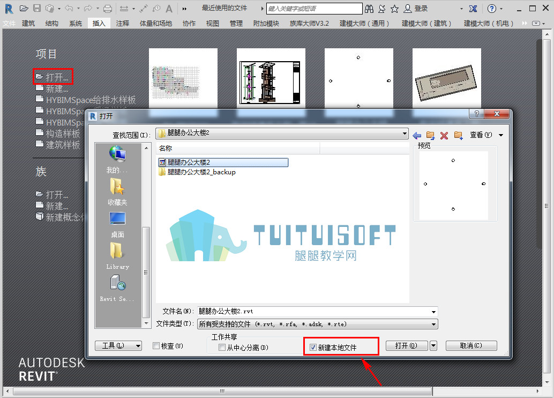
Task: Click the 打开(O) button in the dialog
Action: click(407, 345)
